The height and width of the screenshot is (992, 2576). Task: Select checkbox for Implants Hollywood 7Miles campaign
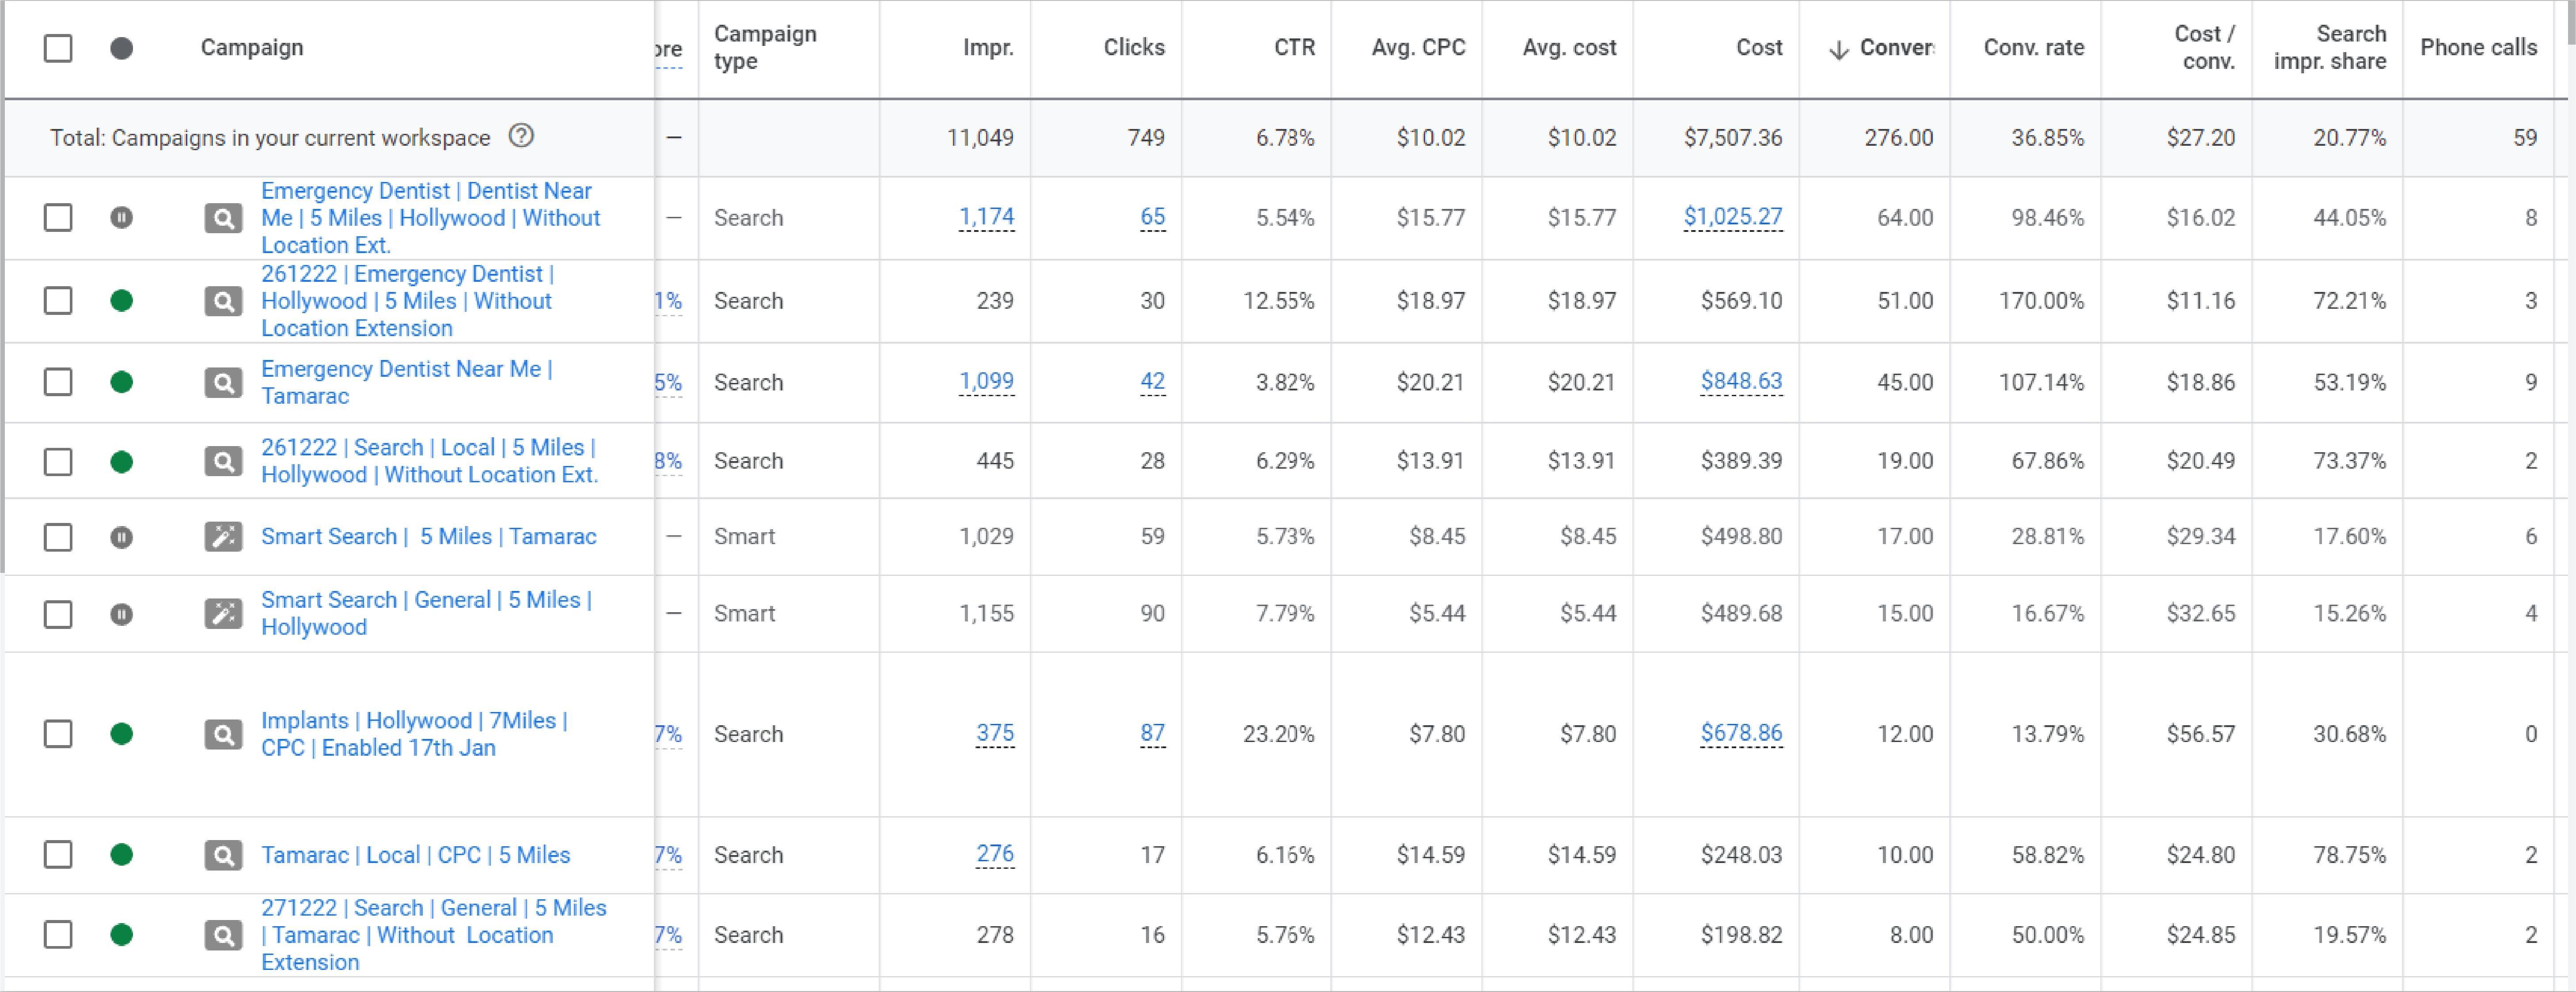pyautogui.click(x=58, y=734)
